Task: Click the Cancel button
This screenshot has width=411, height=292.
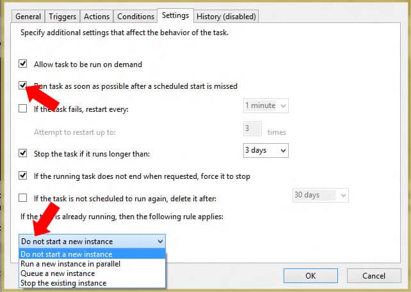Action: (373, 276)
